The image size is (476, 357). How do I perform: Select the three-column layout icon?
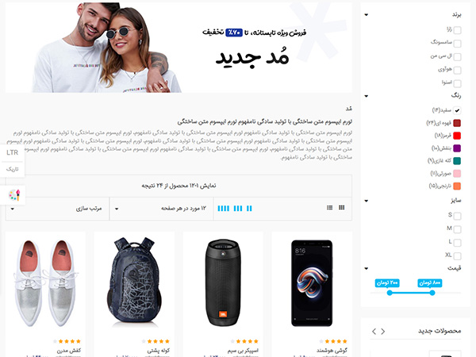tap(238, 208)
